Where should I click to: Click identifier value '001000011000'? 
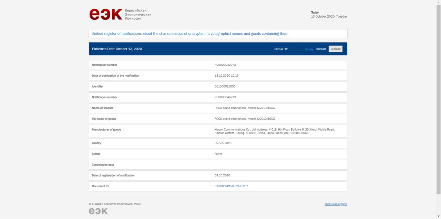225,86
